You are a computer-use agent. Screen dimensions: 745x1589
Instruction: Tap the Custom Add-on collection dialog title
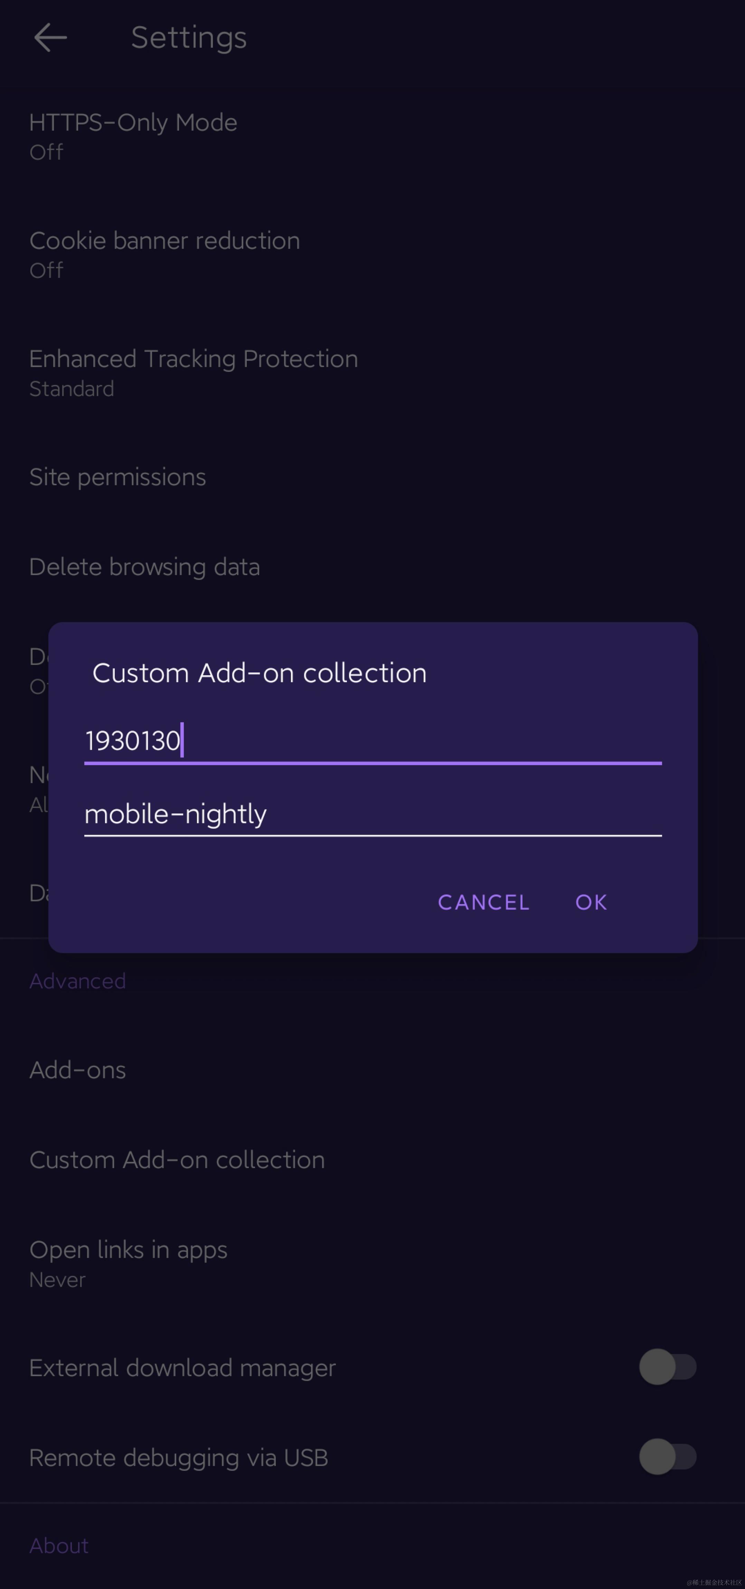coord(260,673)
